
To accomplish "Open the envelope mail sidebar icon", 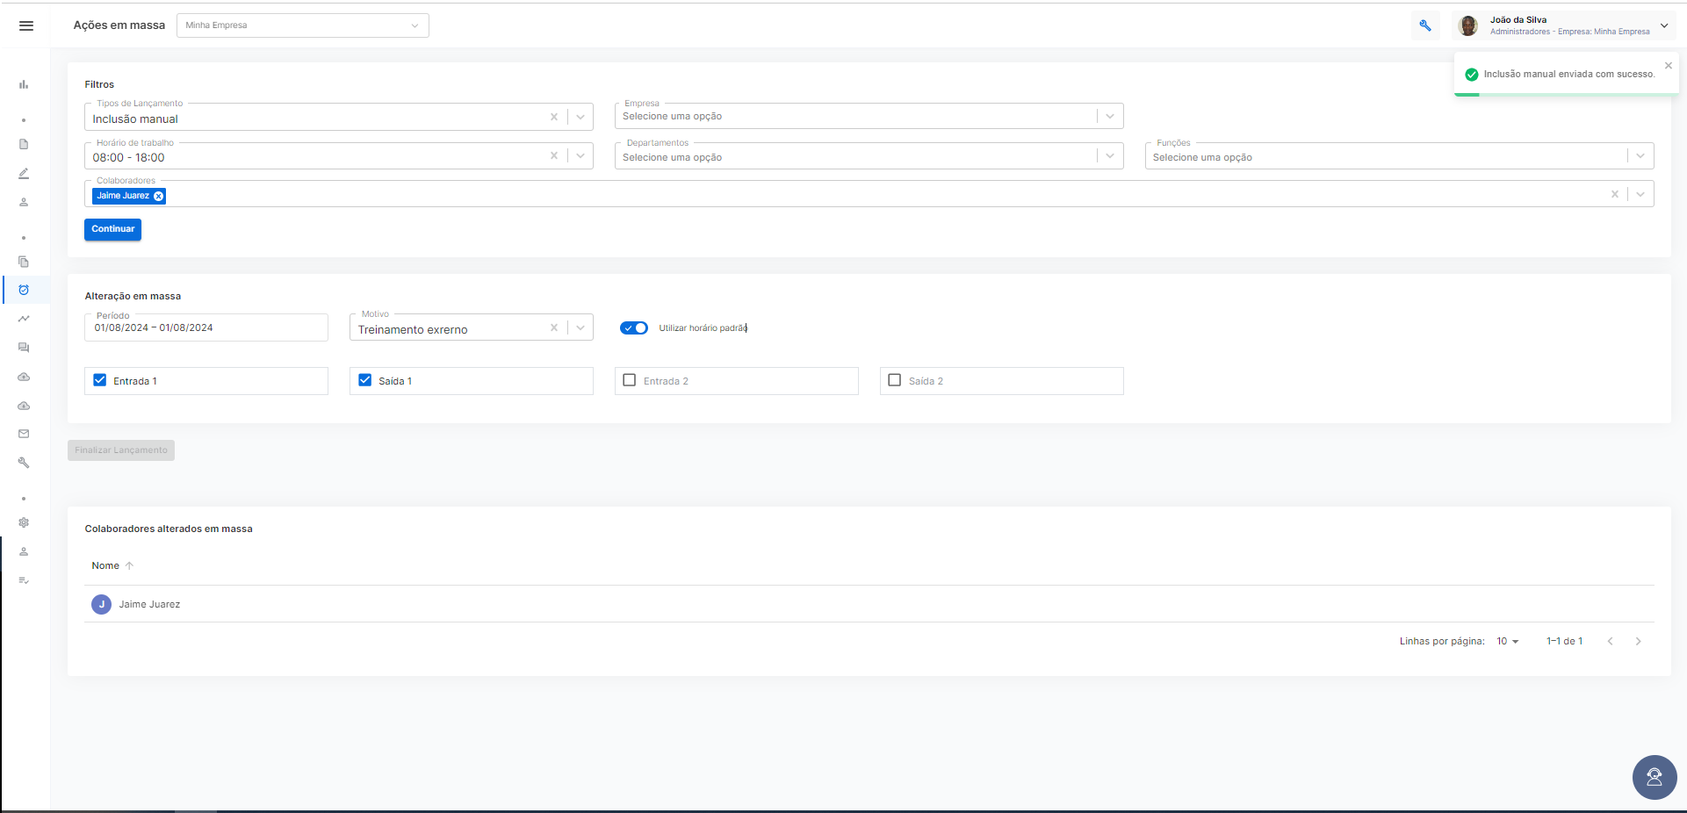I will click(24, 434).
